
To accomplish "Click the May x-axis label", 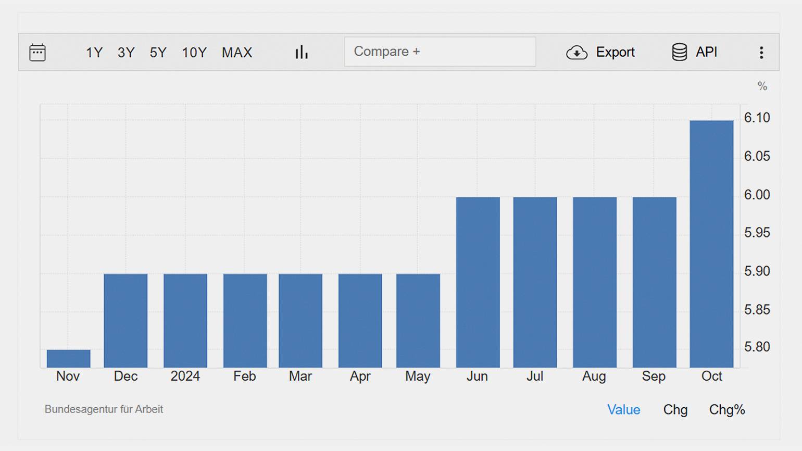I will pos(418,377).
